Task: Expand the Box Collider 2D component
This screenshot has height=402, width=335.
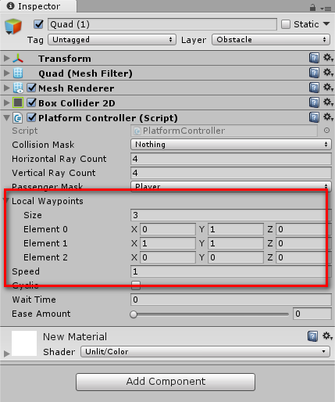Action: [x=6, y=103]
